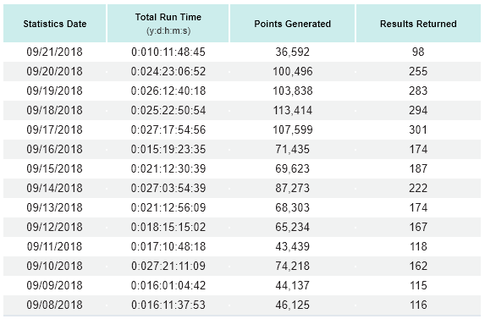This screenshot has width=485, height=319.
Task: Click run time 0:016:11:37:53
Action: point(168,305)
